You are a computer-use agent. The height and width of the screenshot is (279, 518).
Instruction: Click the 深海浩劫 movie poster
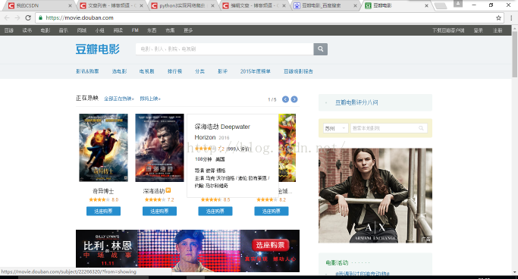point(159,148)
